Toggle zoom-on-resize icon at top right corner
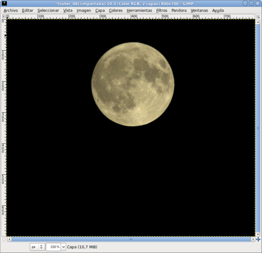Image resolution: width=262 pixels, height=253 pixels. [258, 17]
